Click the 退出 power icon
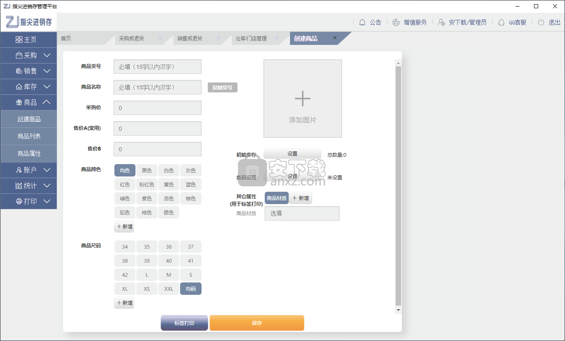Viewport: 565px width, 341px height. [541, 22]
